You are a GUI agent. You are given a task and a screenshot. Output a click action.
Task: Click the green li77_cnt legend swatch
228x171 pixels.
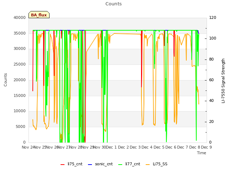click(120, 165)
